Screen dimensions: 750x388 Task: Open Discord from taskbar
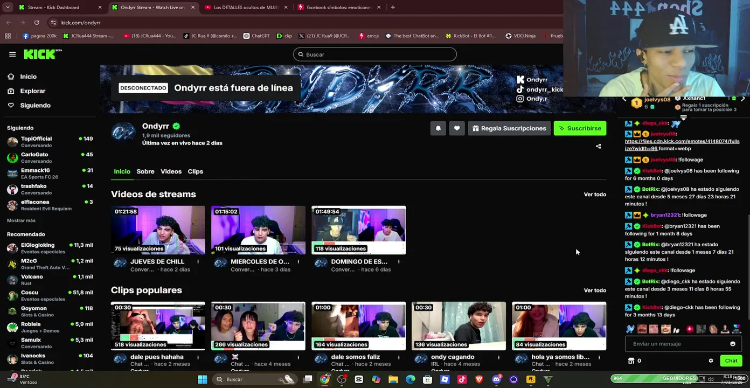coord(496,379)
